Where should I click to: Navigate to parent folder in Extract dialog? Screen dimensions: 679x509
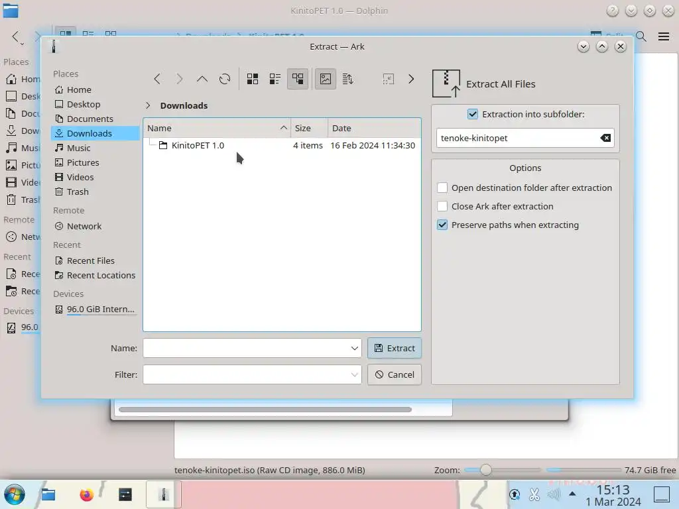(x=202, y=79)
